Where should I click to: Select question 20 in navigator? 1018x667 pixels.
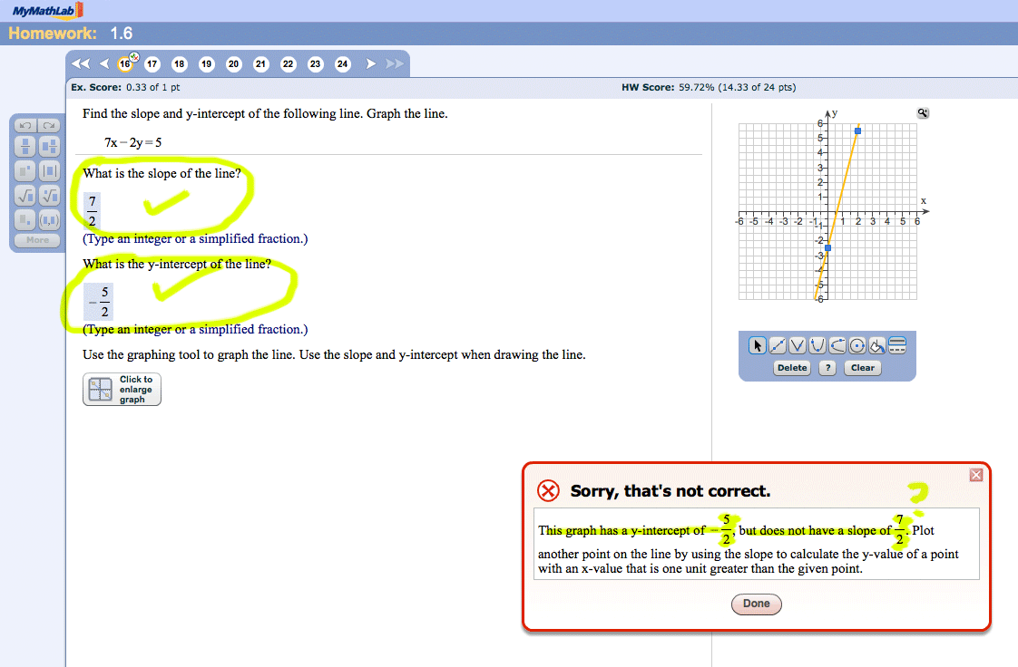click(234, 63)
